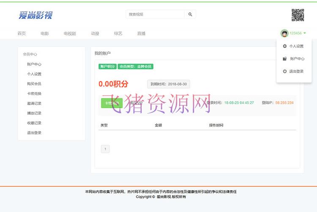Click the user avatar icon

(284, 33)
